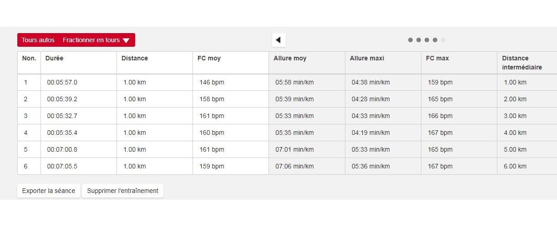
Task: Click the FC moy column header
Action: tap(209, 58)
